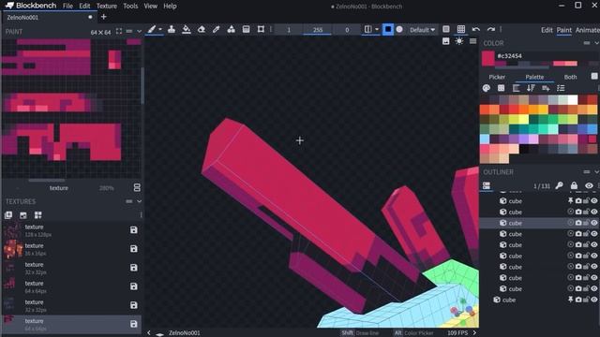Click the UV editor fullscreen icon

[x=119, y=31]
